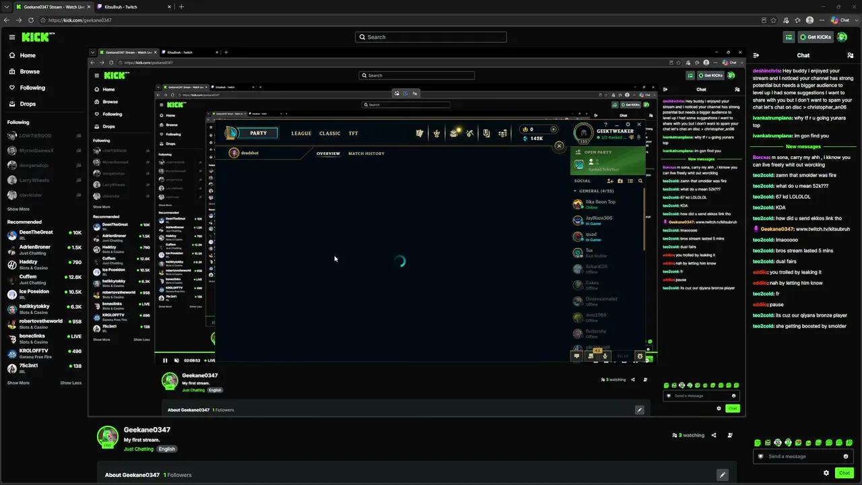Expand Show More under the main Following list

pos(18,209)
